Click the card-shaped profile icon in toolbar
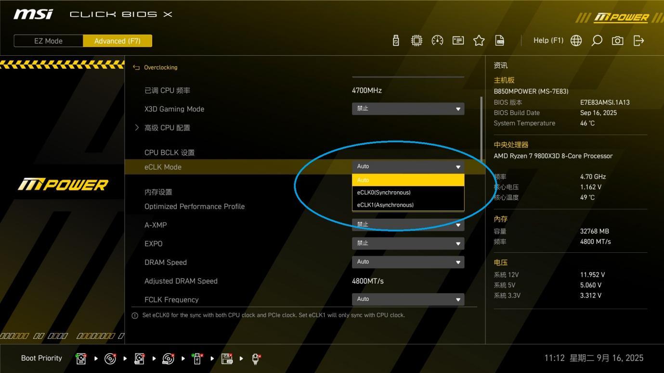This screenshot has height=373, width=664. [458, 40]
